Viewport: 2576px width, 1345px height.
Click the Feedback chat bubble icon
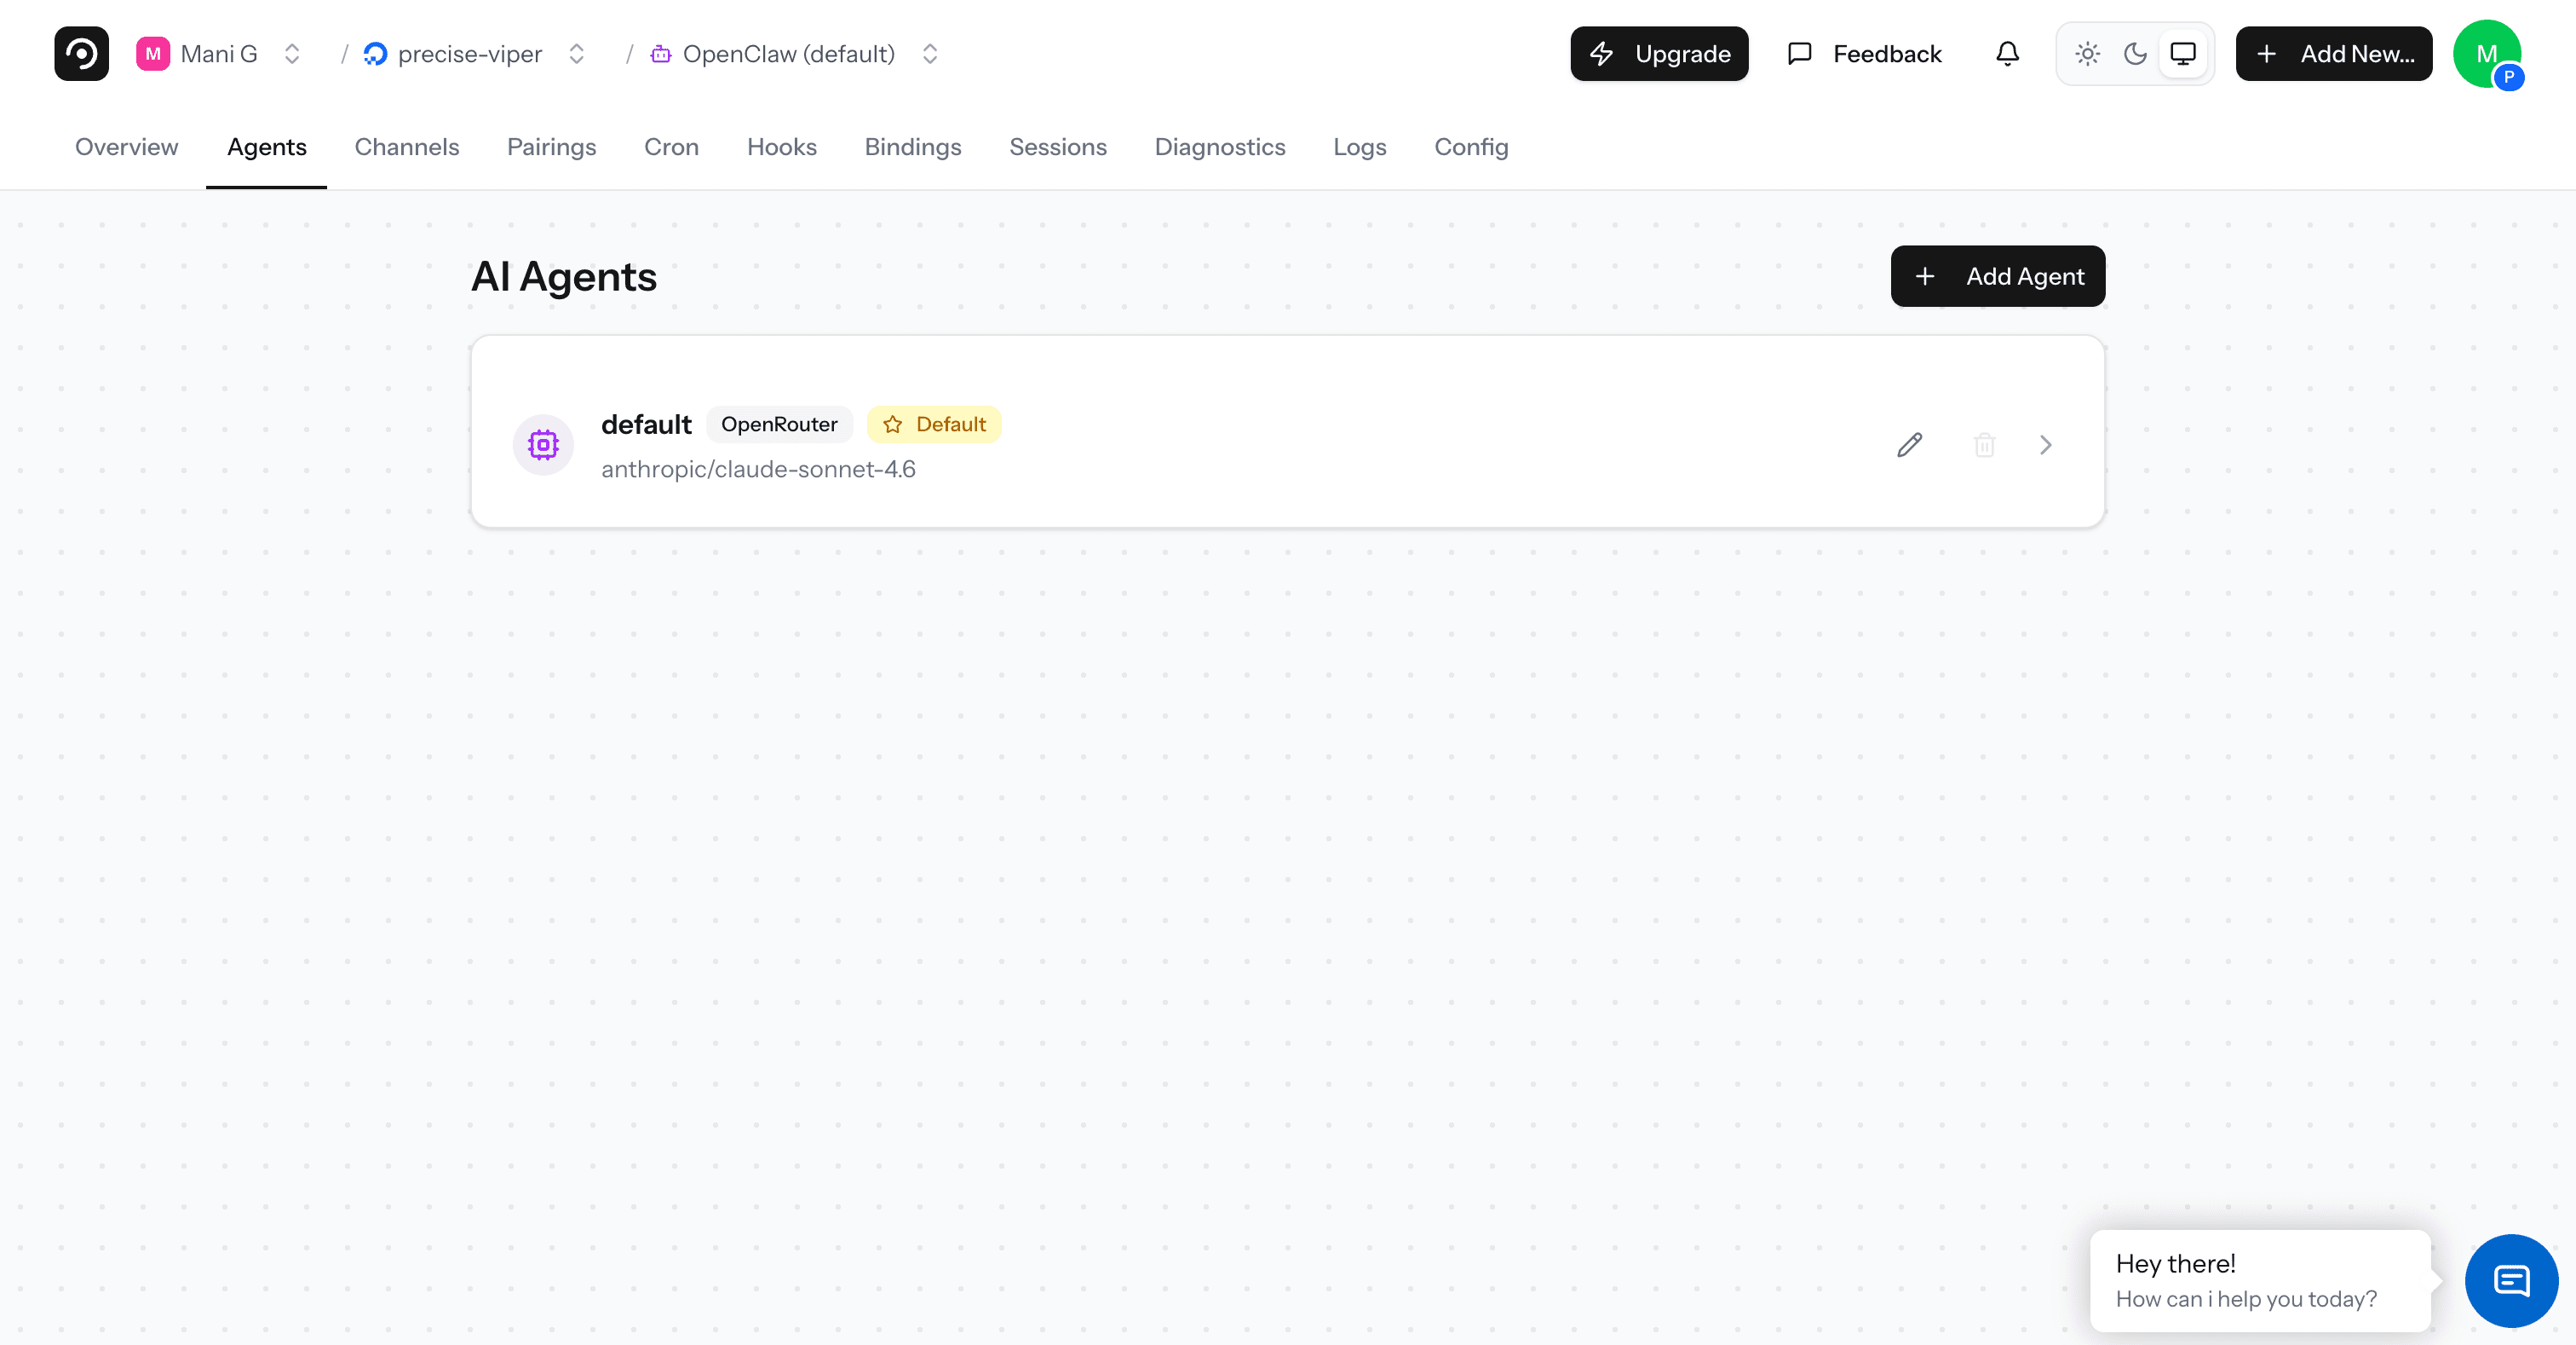point(1799,53)
